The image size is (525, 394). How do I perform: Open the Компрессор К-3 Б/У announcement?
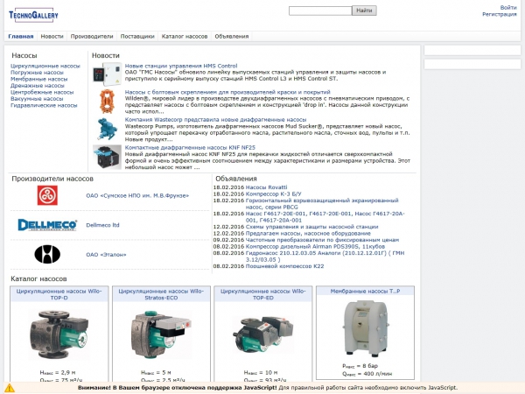tap(273, 194)
